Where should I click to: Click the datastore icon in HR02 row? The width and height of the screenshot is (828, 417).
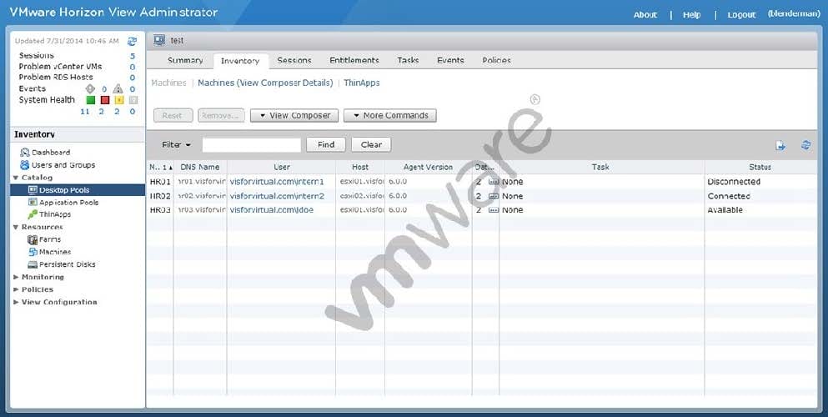tap(494, 196)
